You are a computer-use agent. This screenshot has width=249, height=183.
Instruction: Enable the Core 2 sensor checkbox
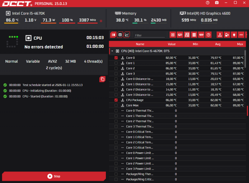[x=116, y=68]
